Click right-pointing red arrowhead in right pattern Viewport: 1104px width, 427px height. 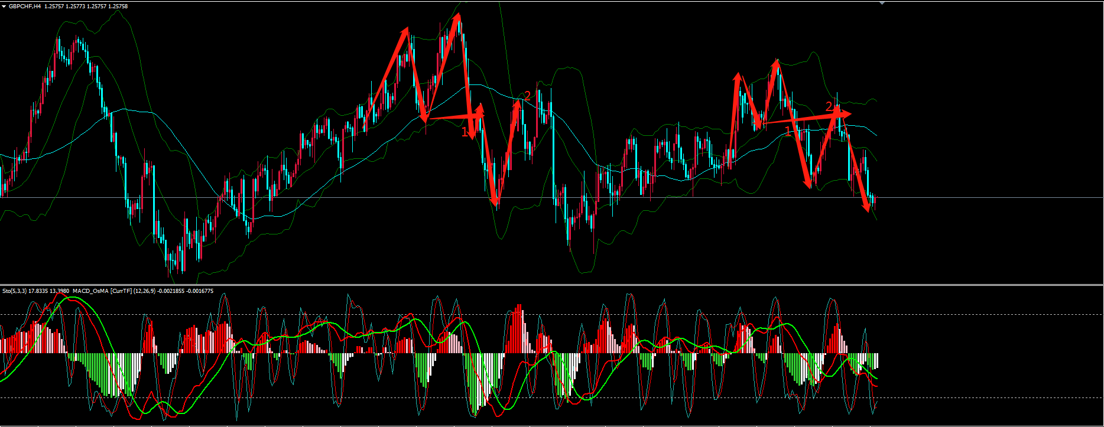(x=848, y=113)
